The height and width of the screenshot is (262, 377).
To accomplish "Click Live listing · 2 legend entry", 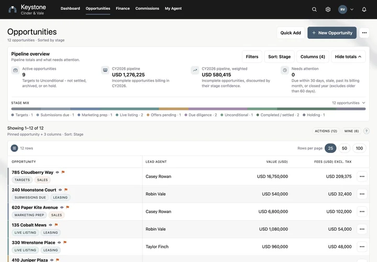I will 129,115.
